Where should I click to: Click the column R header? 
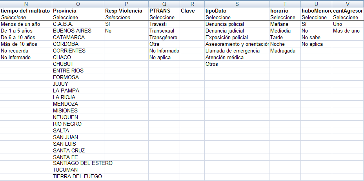click(x=192, y=4)
